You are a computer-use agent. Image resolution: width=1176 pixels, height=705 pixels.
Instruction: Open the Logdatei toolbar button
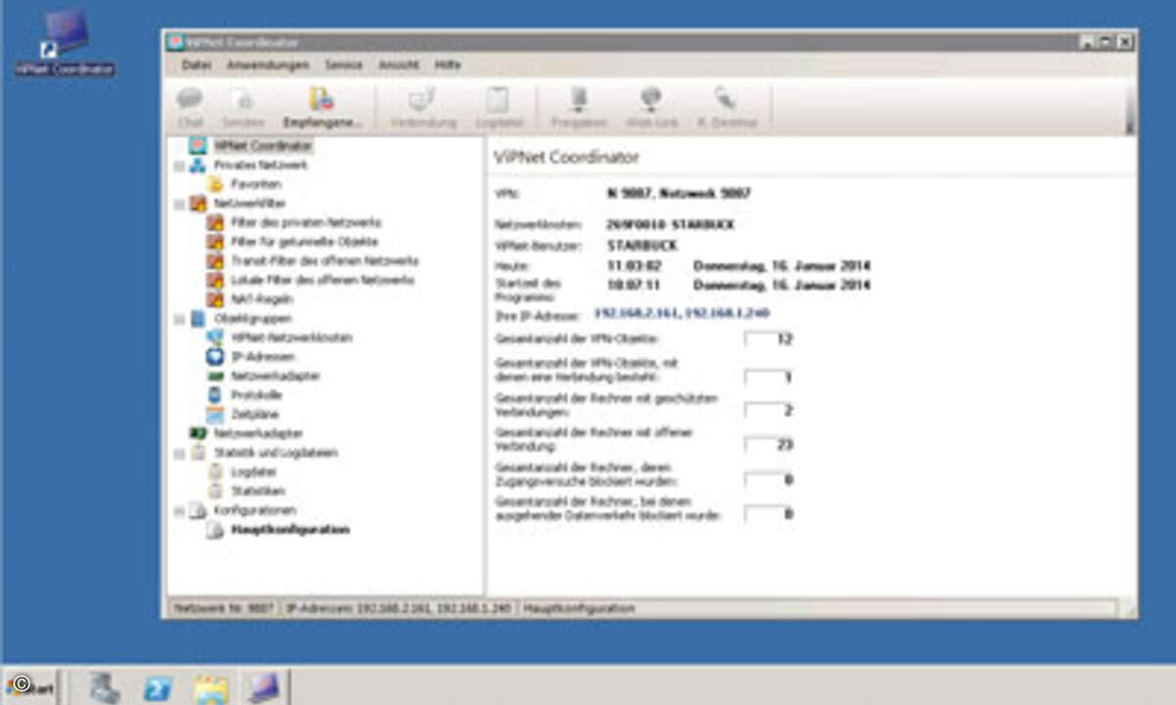[499, 108]
